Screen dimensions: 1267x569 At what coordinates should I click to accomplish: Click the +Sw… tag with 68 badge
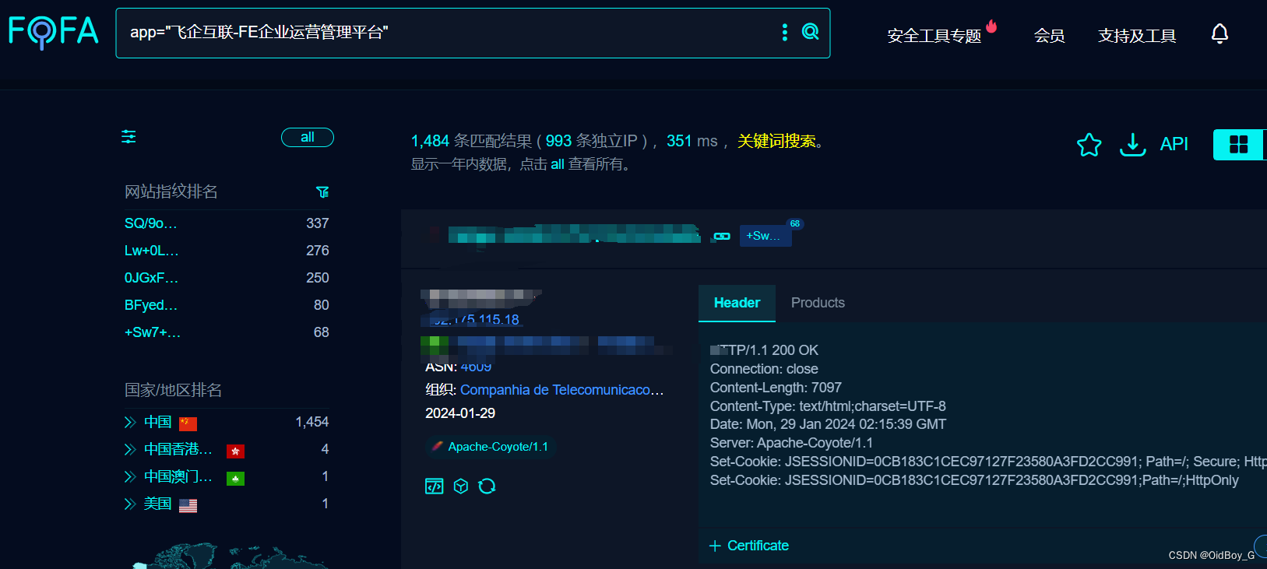765,236
